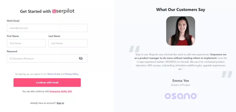The width and height of the screenshot is (236, 112).
Task: Click the Emma Yee name text
Action: tap(181, 80)
